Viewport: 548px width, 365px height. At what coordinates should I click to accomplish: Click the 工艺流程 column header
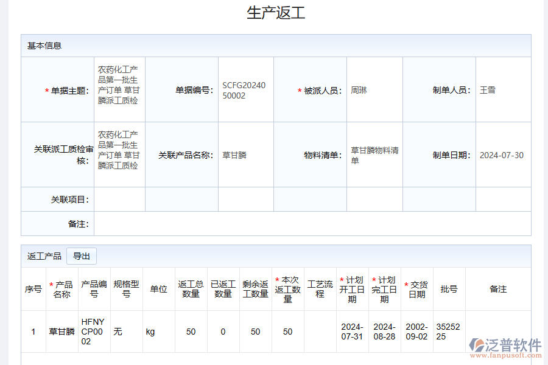320,290
